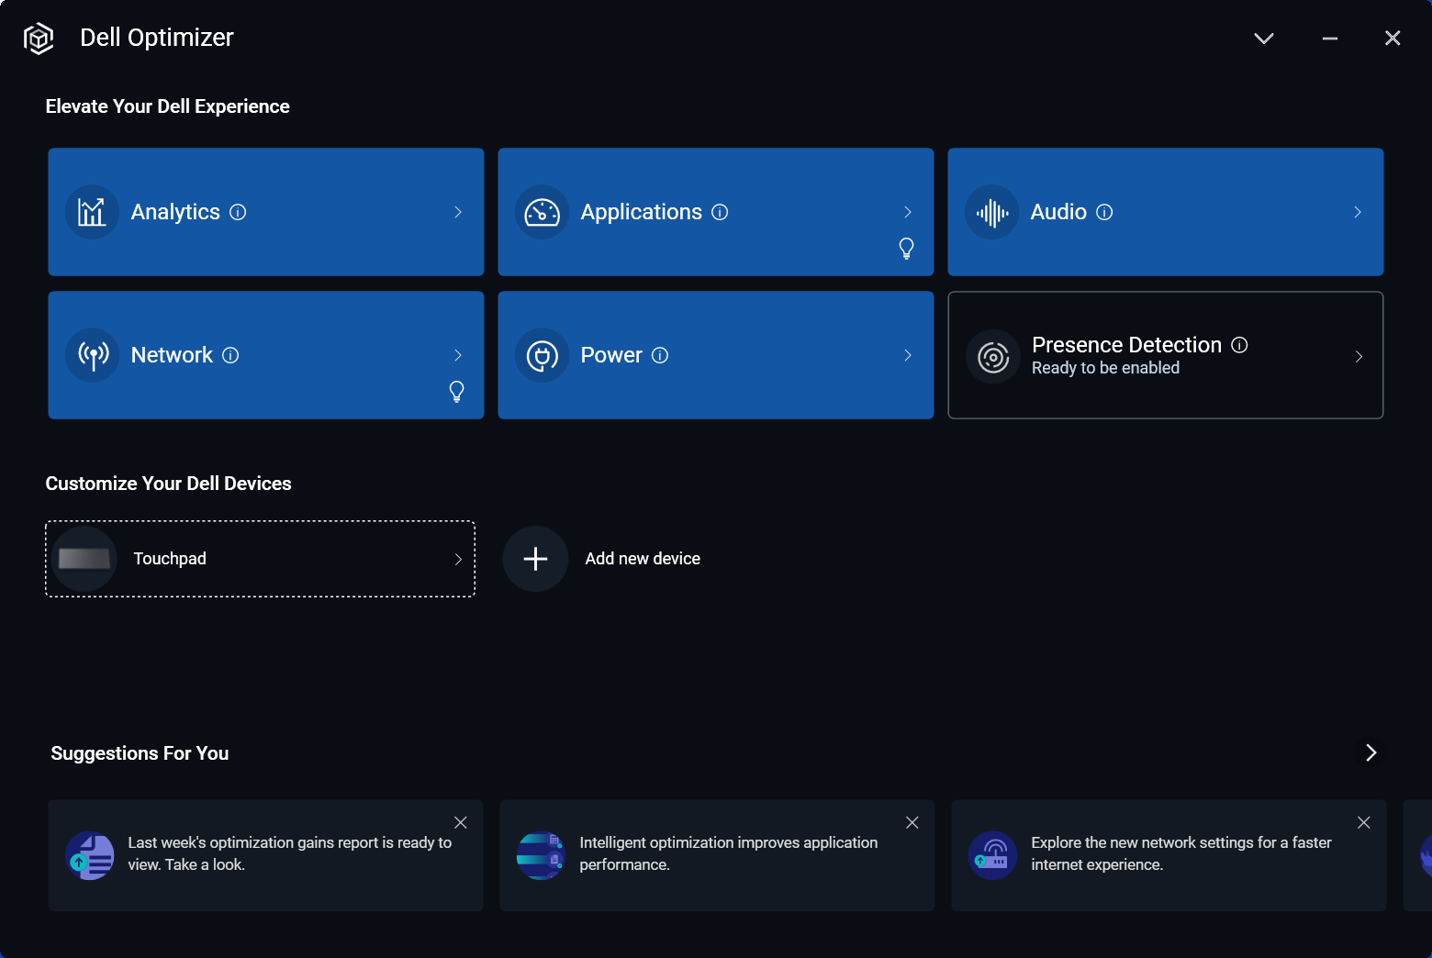Click the Dell Optimizer logo icon
This screenshot has height=958, width=1432.
[x=39, y=39]
